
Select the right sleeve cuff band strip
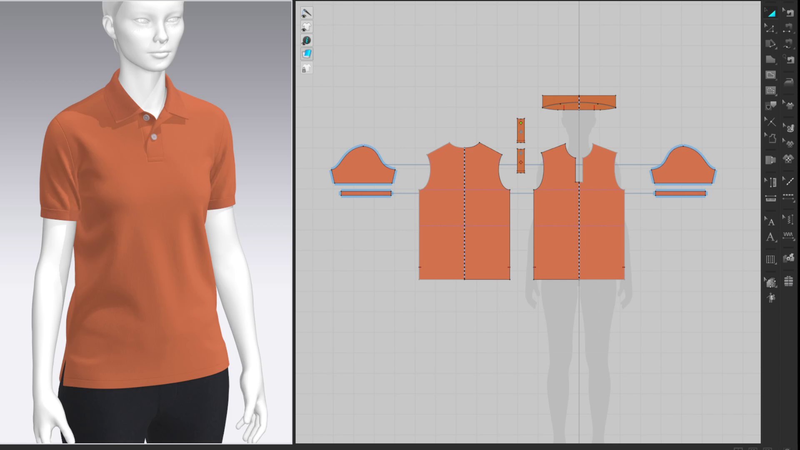[680, 193]
